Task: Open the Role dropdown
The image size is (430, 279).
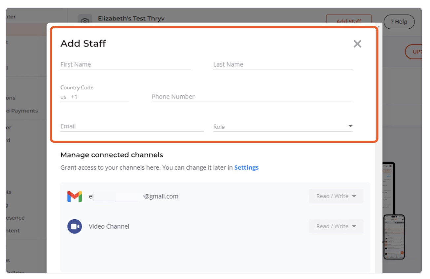Action: pyautogui.click(x=283, y=127)
